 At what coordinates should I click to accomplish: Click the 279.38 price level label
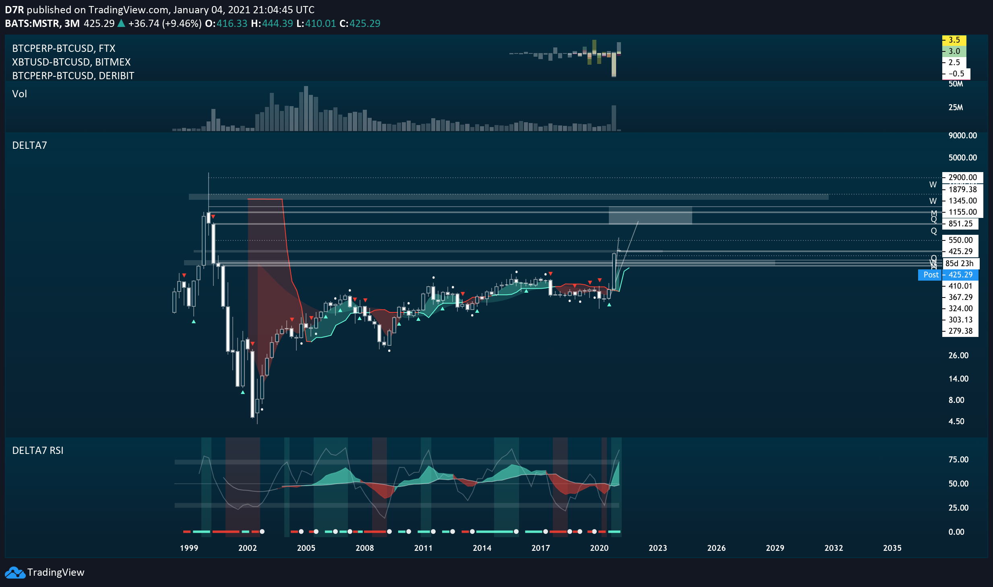point(960,331)
